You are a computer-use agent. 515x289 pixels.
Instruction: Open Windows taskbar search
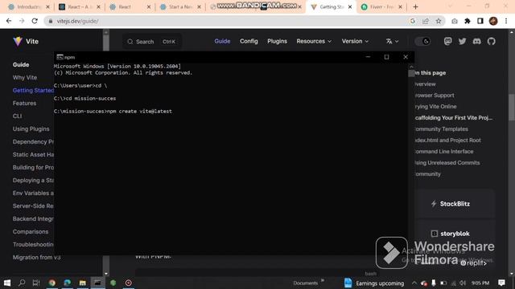pos(22,283)
